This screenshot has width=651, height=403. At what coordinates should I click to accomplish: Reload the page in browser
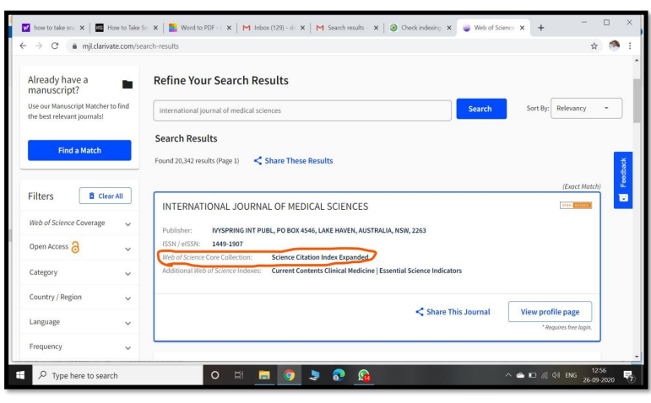click(x=56, y=46)
